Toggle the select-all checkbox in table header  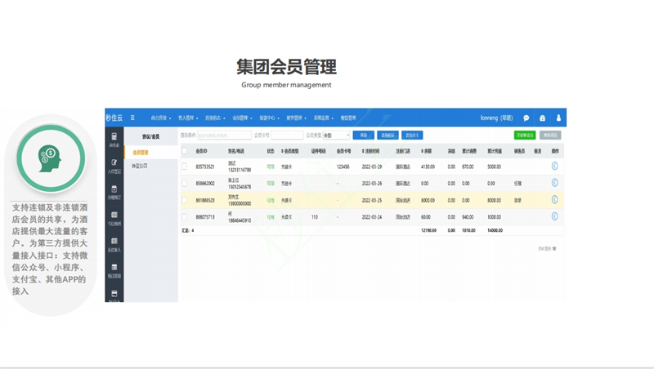pyautogui.click(x=185, y=151)
